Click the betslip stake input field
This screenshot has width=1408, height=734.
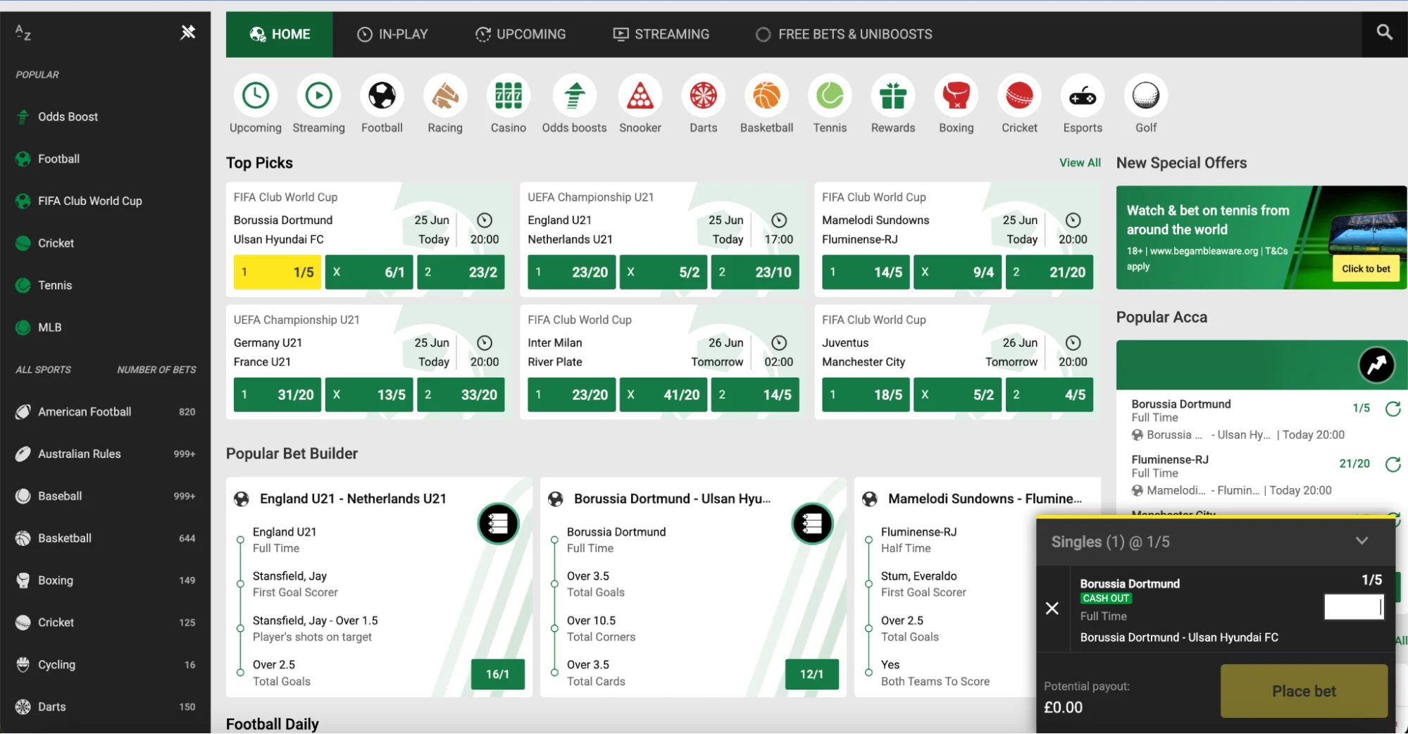coord(1352,607)
